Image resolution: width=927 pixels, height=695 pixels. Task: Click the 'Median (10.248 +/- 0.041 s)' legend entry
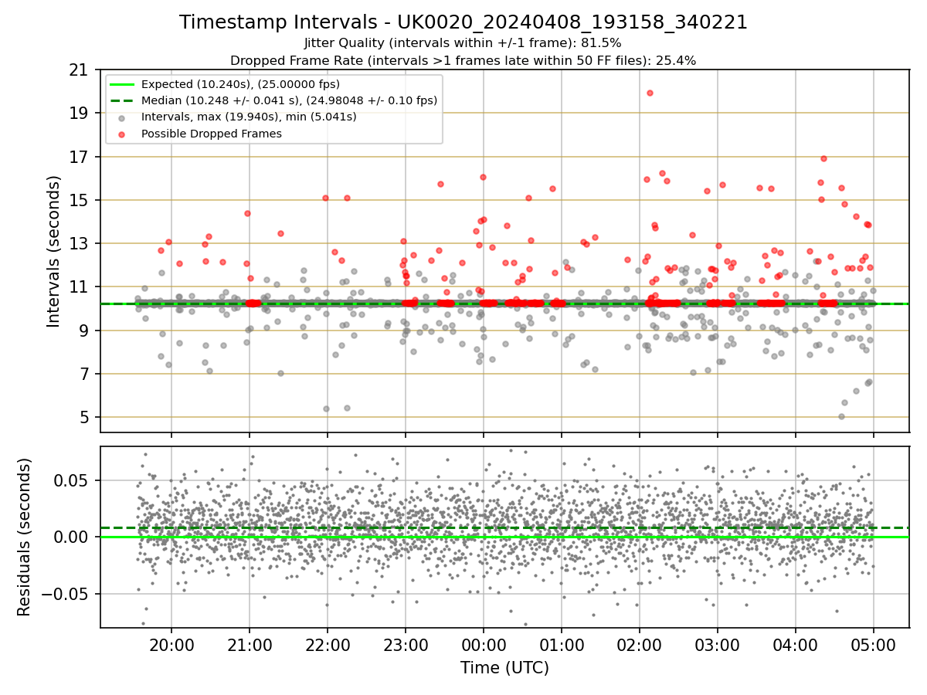(x=289, y=100)
